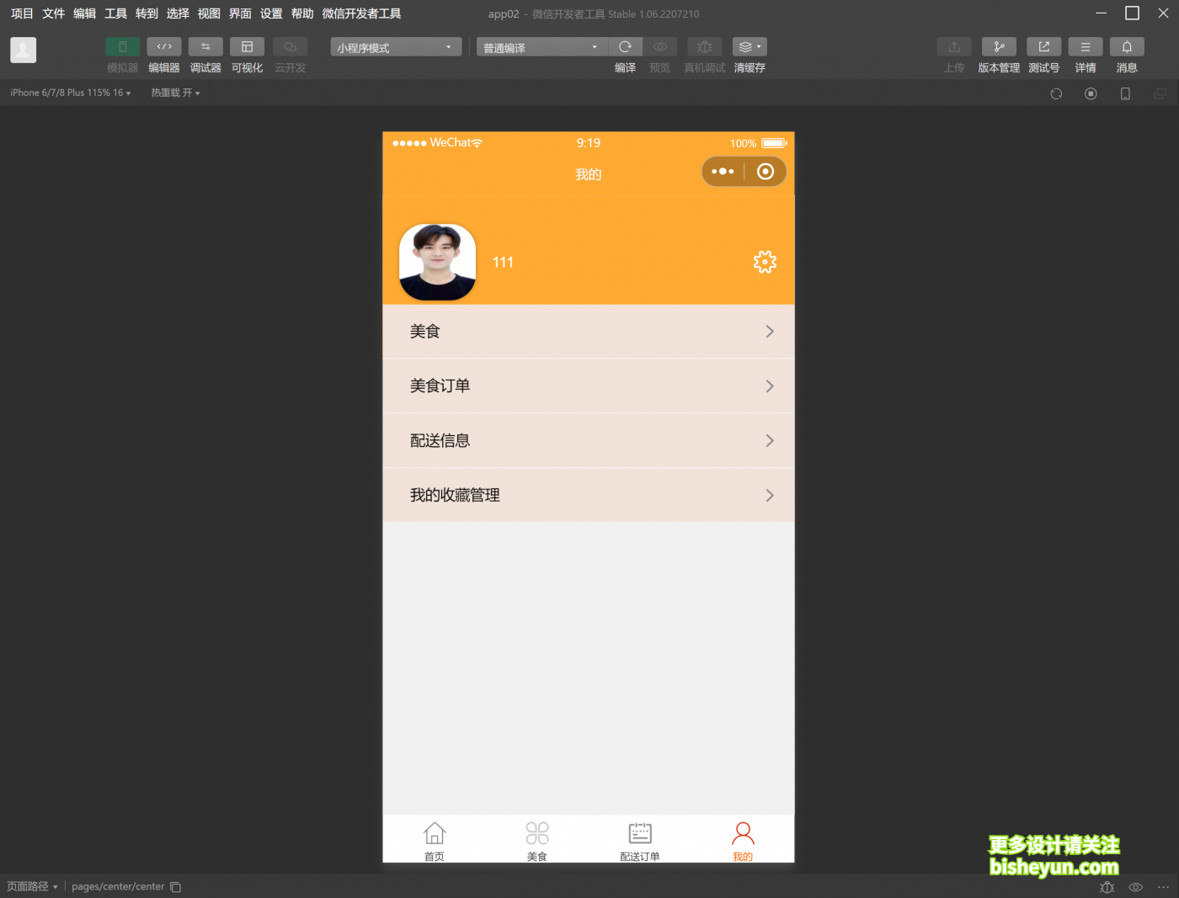
Task: Copy page path icon in status bar
Action: [x=175, y=887]
